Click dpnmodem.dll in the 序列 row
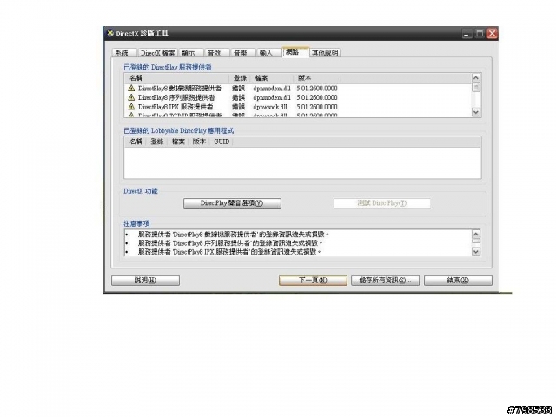 (272, 97)
